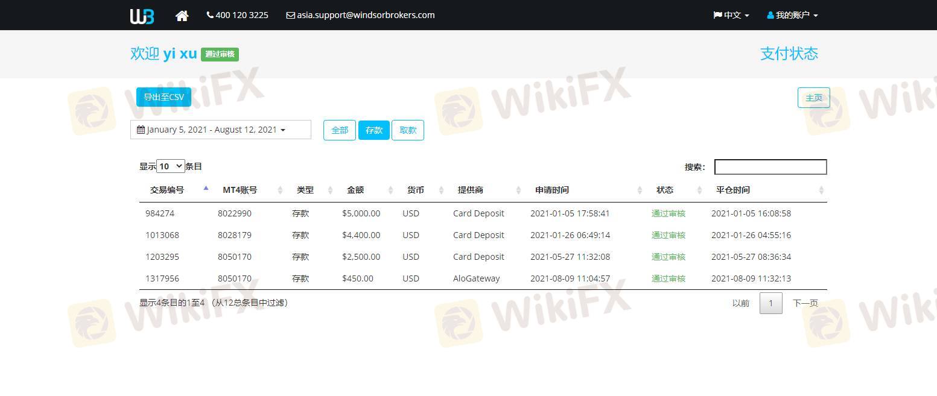937x396 pixels.
Task: Sort table by 交易编号 column
Action: [x=167, y=190]
